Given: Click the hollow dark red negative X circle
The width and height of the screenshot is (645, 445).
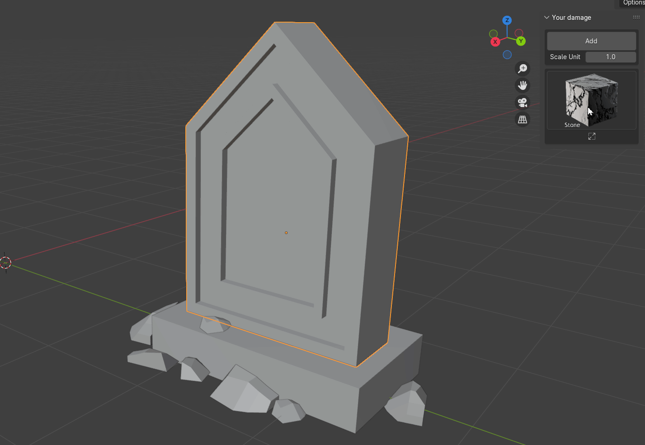Looking at the screenshot, I should click(x=519, y=33).
